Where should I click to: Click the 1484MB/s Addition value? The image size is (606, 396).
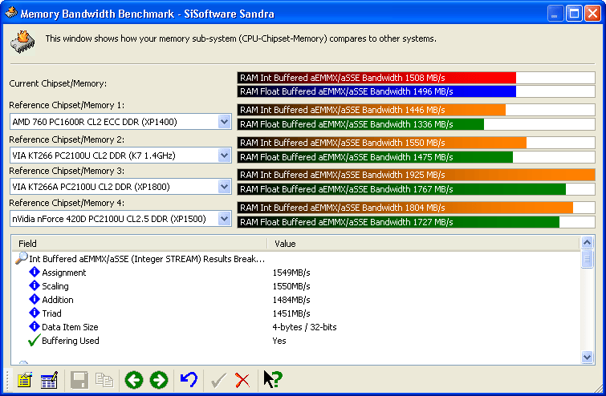point(291,300)
